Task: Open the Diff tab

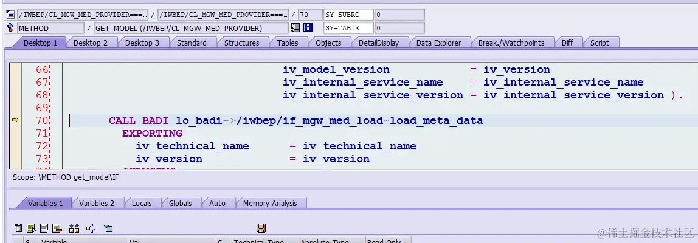Action: point(567,43)
